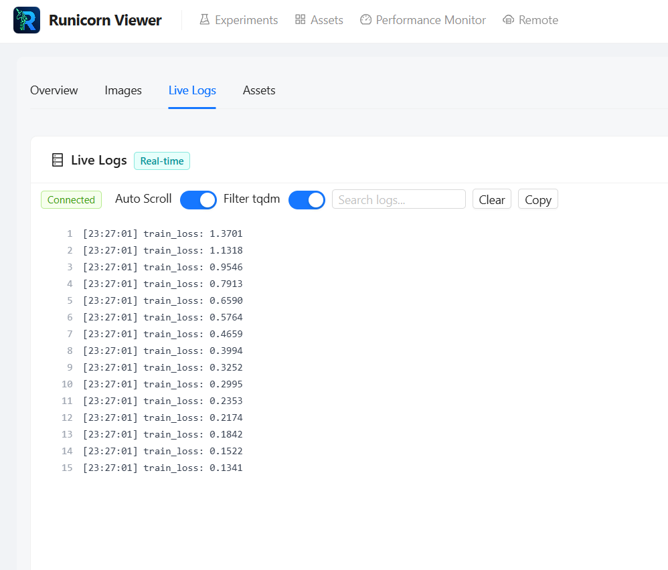Click the Remote navigation label
Image resolution: width=668 pixels, height=570 pixels.
(538, 20)
